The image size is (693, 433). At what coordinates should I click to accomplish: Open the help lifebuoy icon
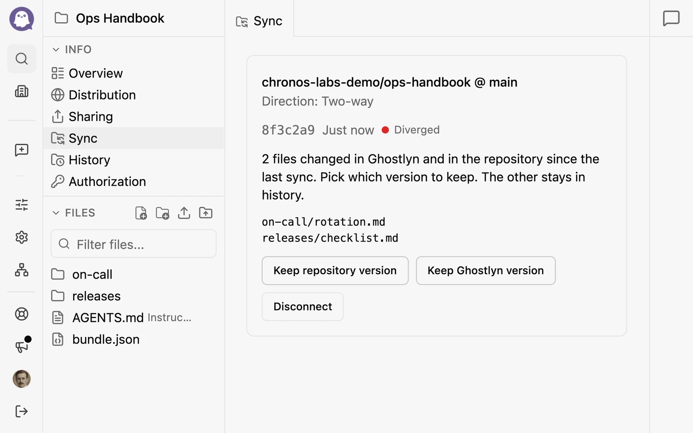click(22, 314)
